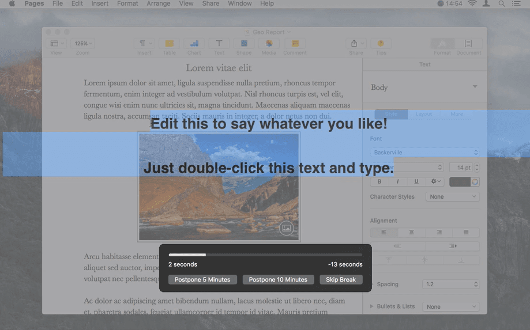Increase paragraph indent

point(453,246)
